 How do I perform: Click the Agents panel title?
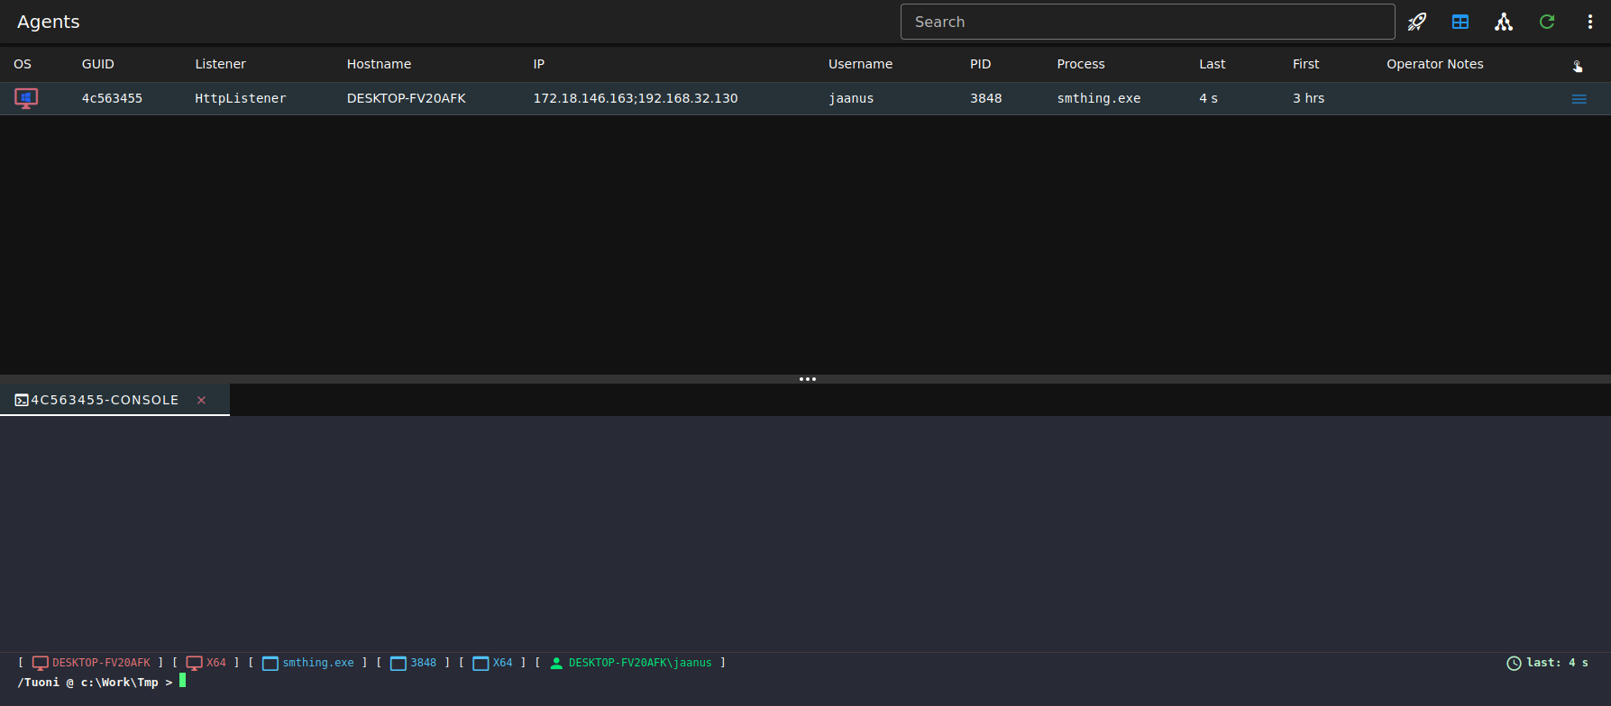[x=49, y=22]
